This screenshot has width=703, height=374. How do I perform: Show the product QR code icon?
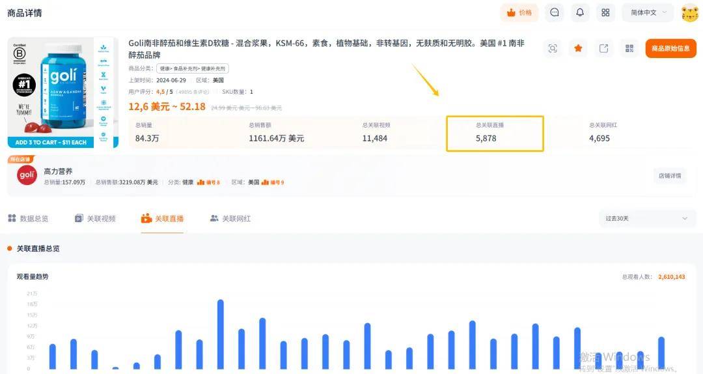[x=629, y=48]
